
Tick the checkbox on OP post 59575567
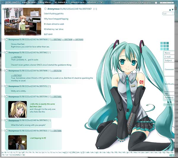[45, 9]
